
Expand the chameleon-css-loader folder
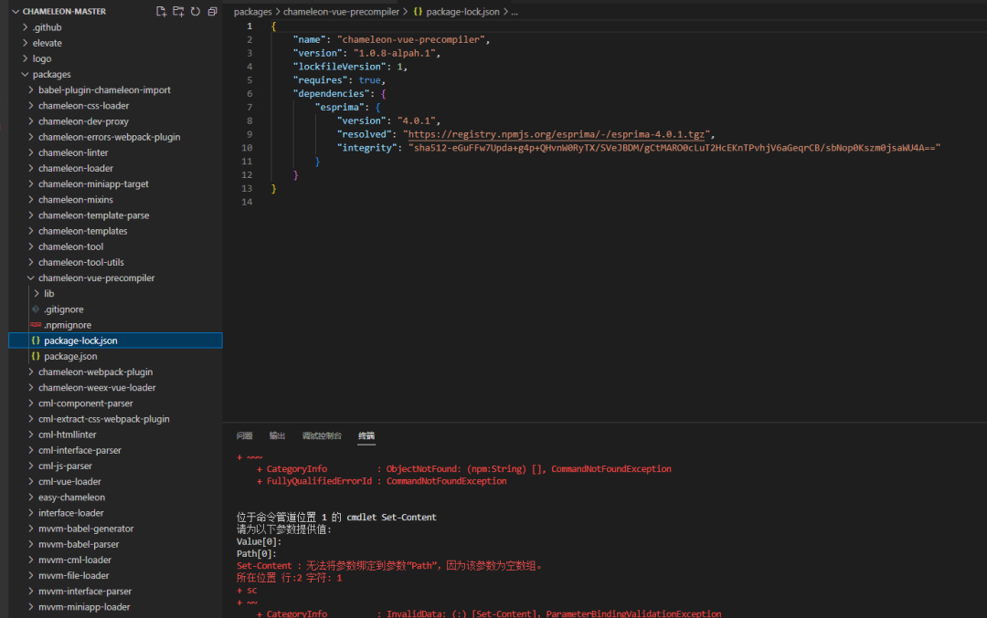pos(31,106)
